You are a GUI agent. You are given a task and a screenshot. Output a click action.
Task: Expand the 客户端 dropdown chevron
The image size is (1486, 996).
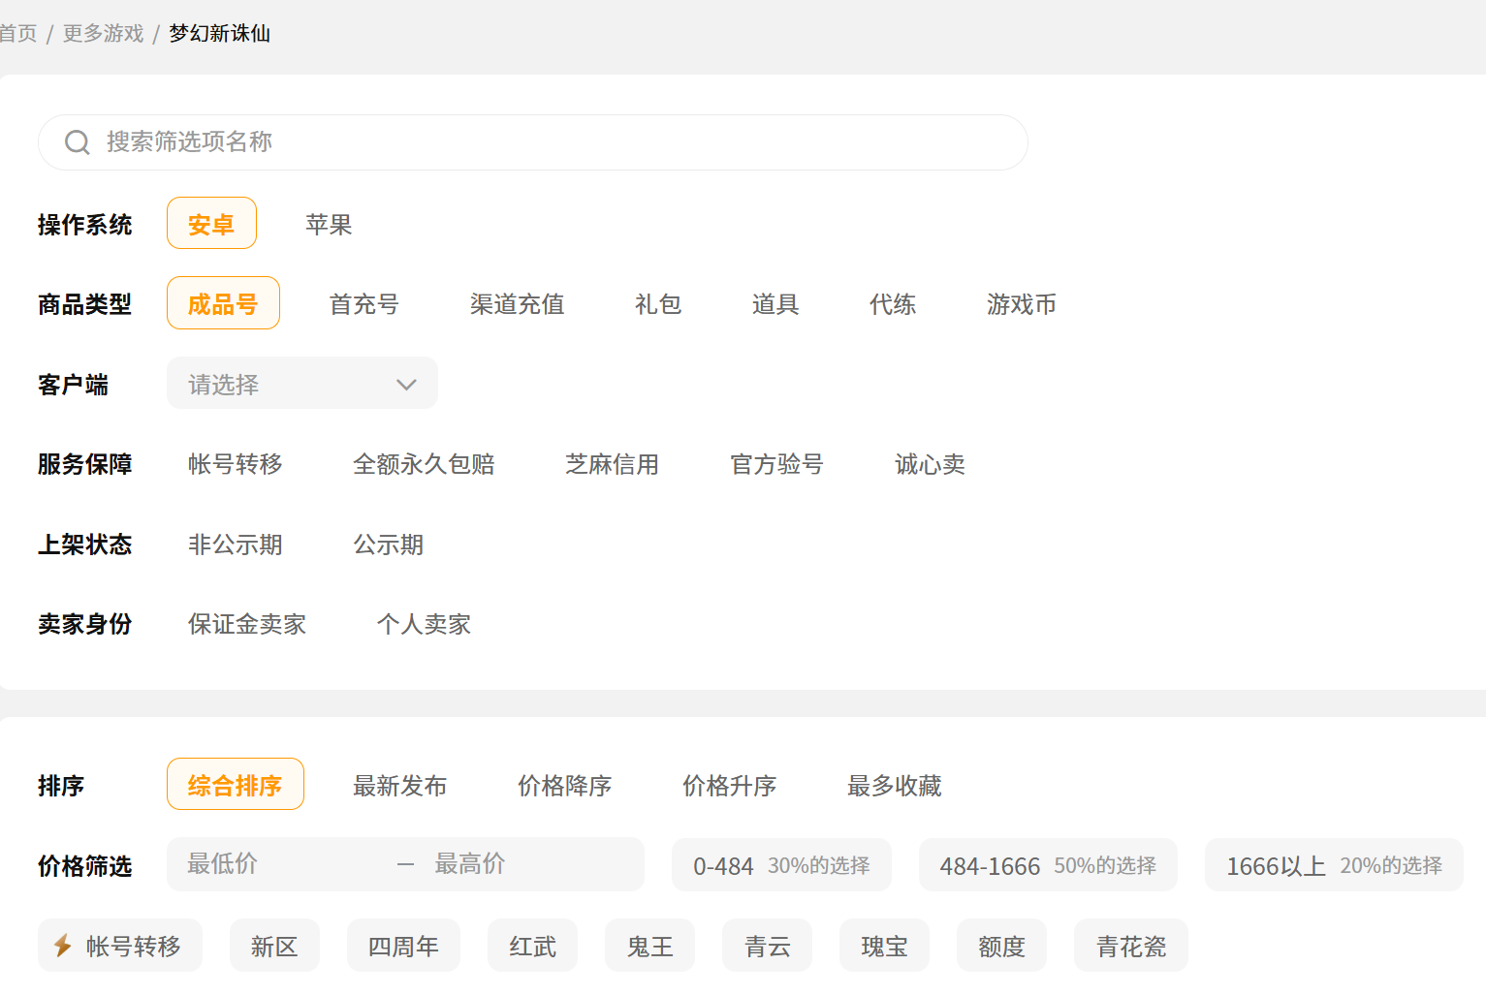[406, 385]
